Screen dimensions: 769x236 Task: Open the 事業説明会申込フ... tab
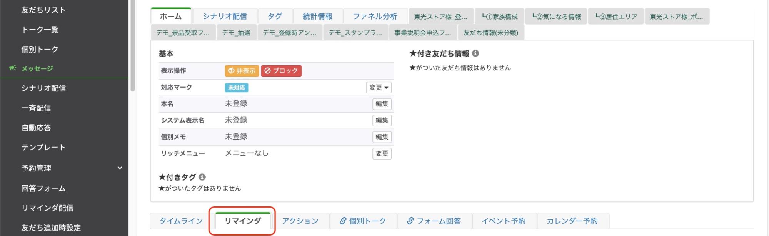423,33
